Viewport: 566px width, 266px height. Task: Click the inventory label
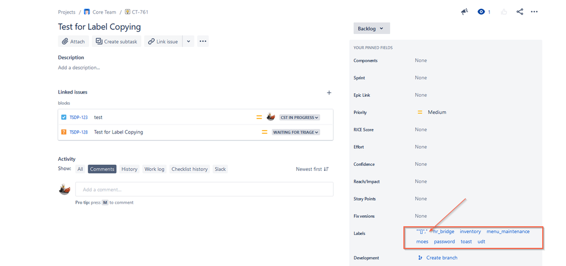(470, 231)
